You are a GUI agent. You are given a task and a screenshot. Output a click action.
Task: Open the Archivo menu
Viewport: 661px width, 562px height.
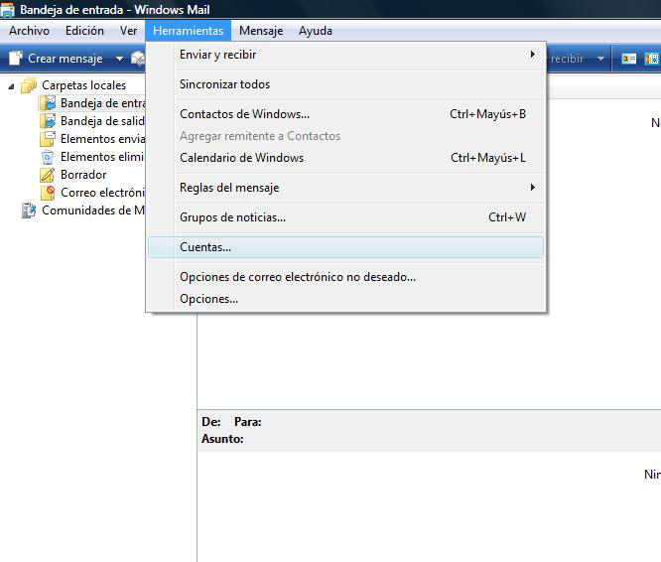(29, 31)
